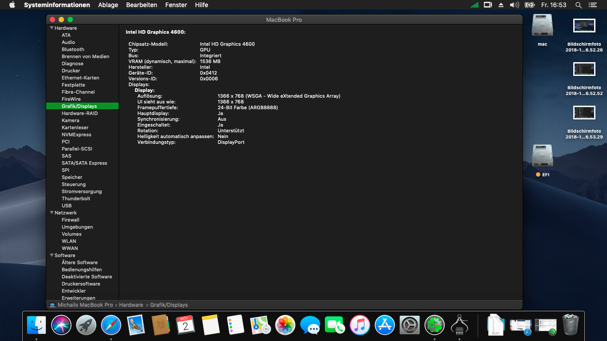Image resolution: width=607 pixels, height=341 pixels.
Task: Click the volume speaker icon in menu bar
Action: coord(514,5)
